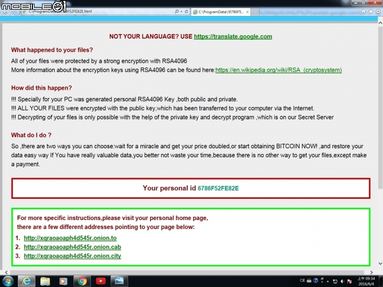Image resolution: width=383 pixels, height=287 pixels.
Task: Click the taskbar clock showing 09:34
Action: click(x=366, y=281)
